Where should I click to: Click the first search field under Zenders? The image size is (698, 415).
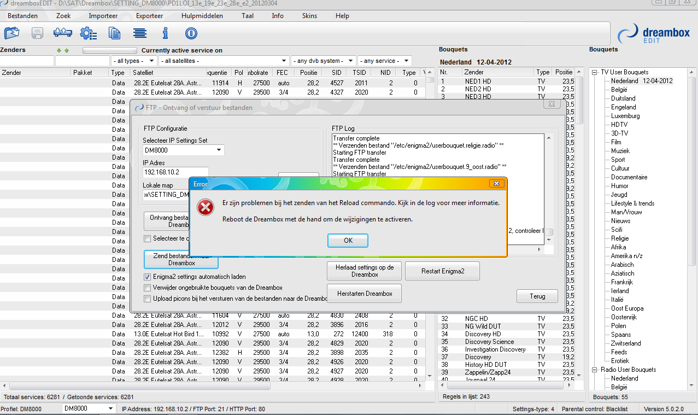tap(27, 61)
